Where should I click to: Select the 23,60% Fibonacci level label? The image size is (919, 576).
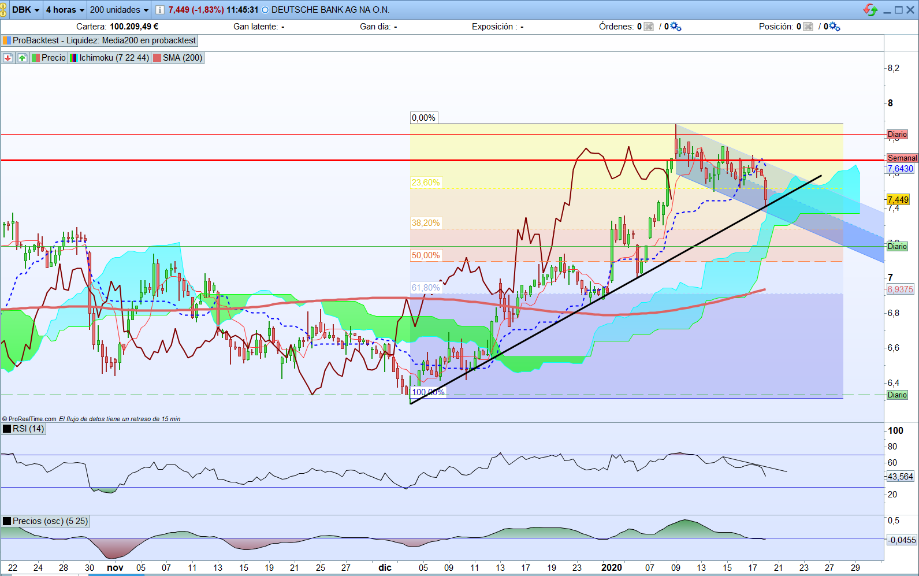pyautogui.click(x=426, y=183)
